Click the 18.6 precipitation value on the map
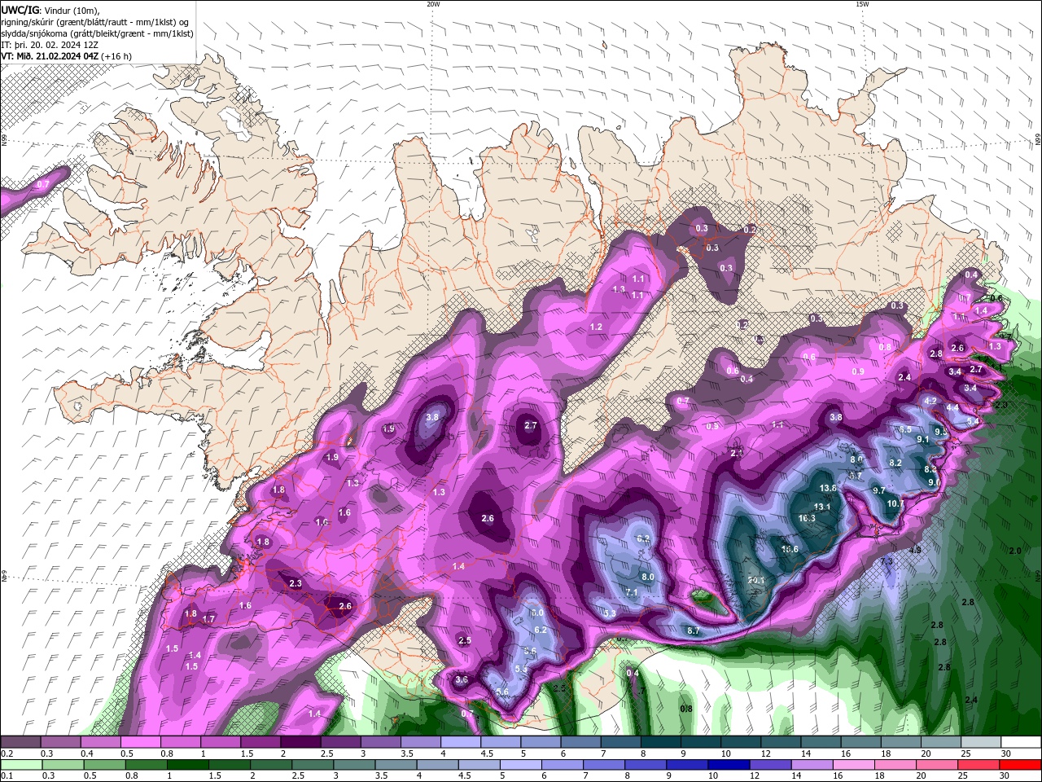 coord(790,550)
